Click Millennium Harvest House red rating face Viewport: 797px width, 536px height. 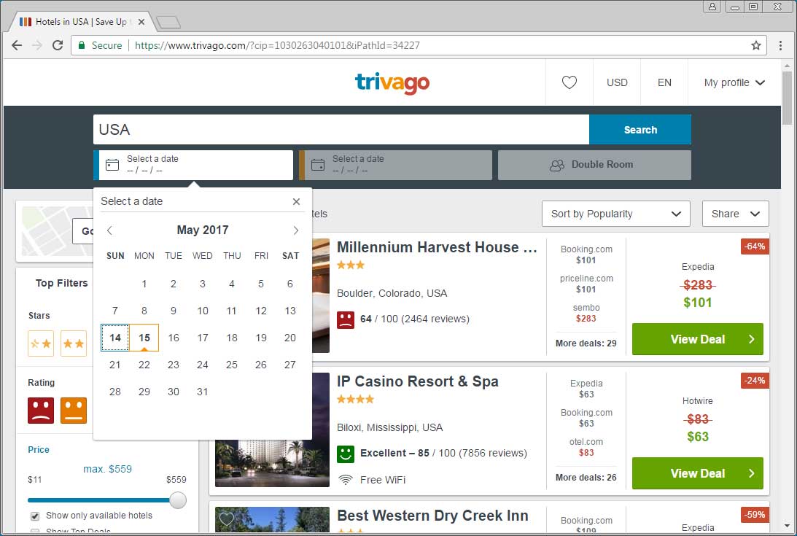346,319
